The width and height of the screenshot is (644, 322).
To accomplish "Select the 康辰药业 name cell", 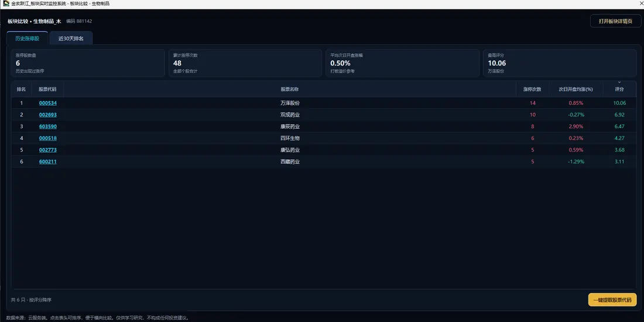I will (x=290, y=126).
